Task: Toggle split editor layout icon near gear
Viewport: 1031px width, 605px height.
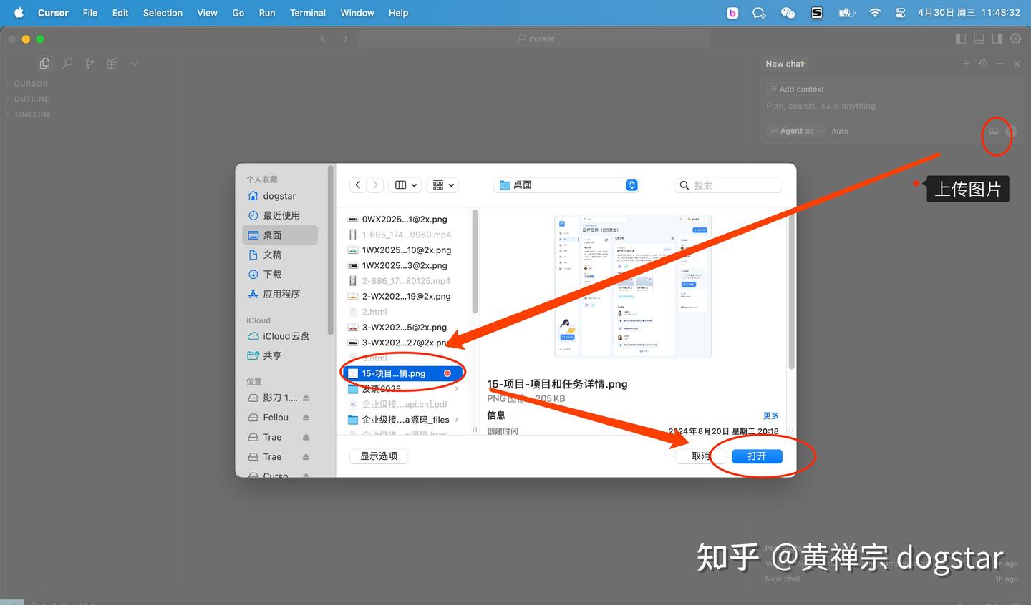Action: 960,39
